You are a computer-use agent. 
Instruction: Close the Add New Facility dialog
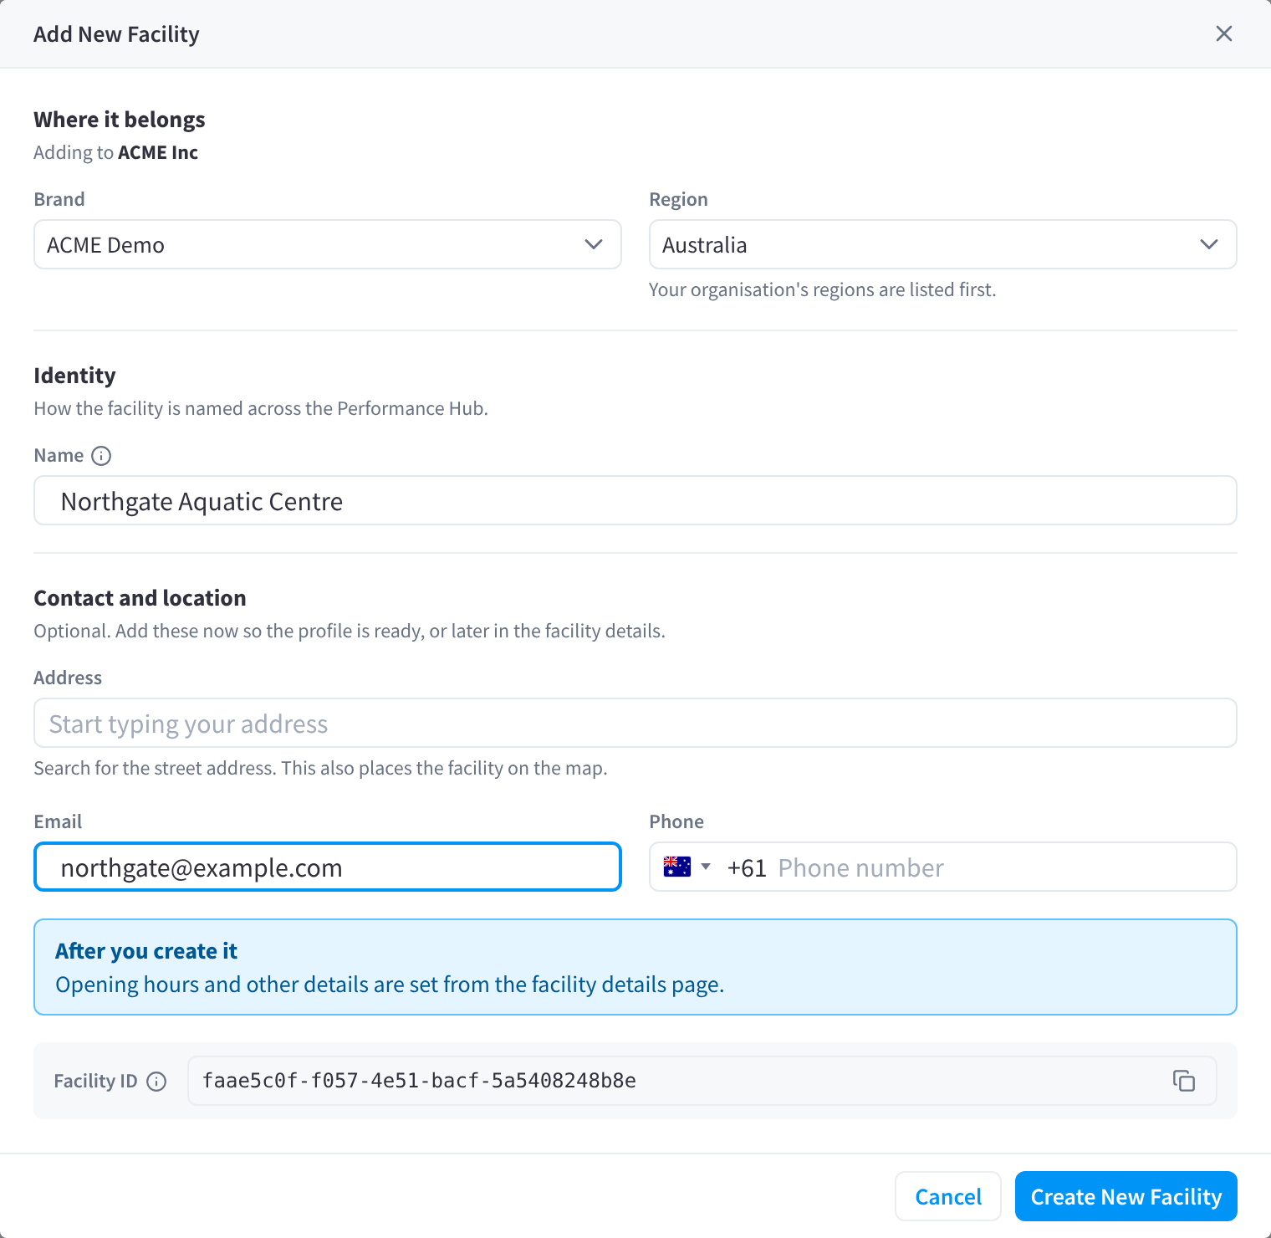coord(1223,33)
